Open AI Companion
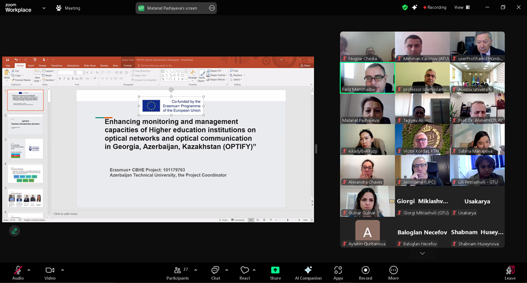The width and height of the screenshot is (527, 283). click(x=308, y=273)
